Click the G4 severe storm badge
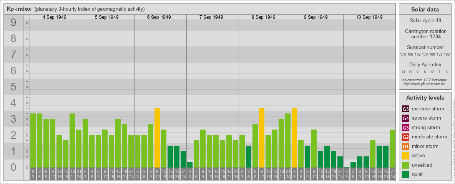Image resolution: width=455 pixels, height=184 pixels. point(405,118)
